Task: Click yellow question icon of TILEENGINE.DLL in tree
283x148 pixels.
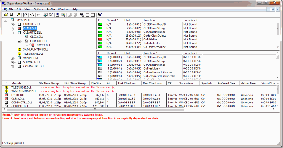Action: [x=20, y=54]
